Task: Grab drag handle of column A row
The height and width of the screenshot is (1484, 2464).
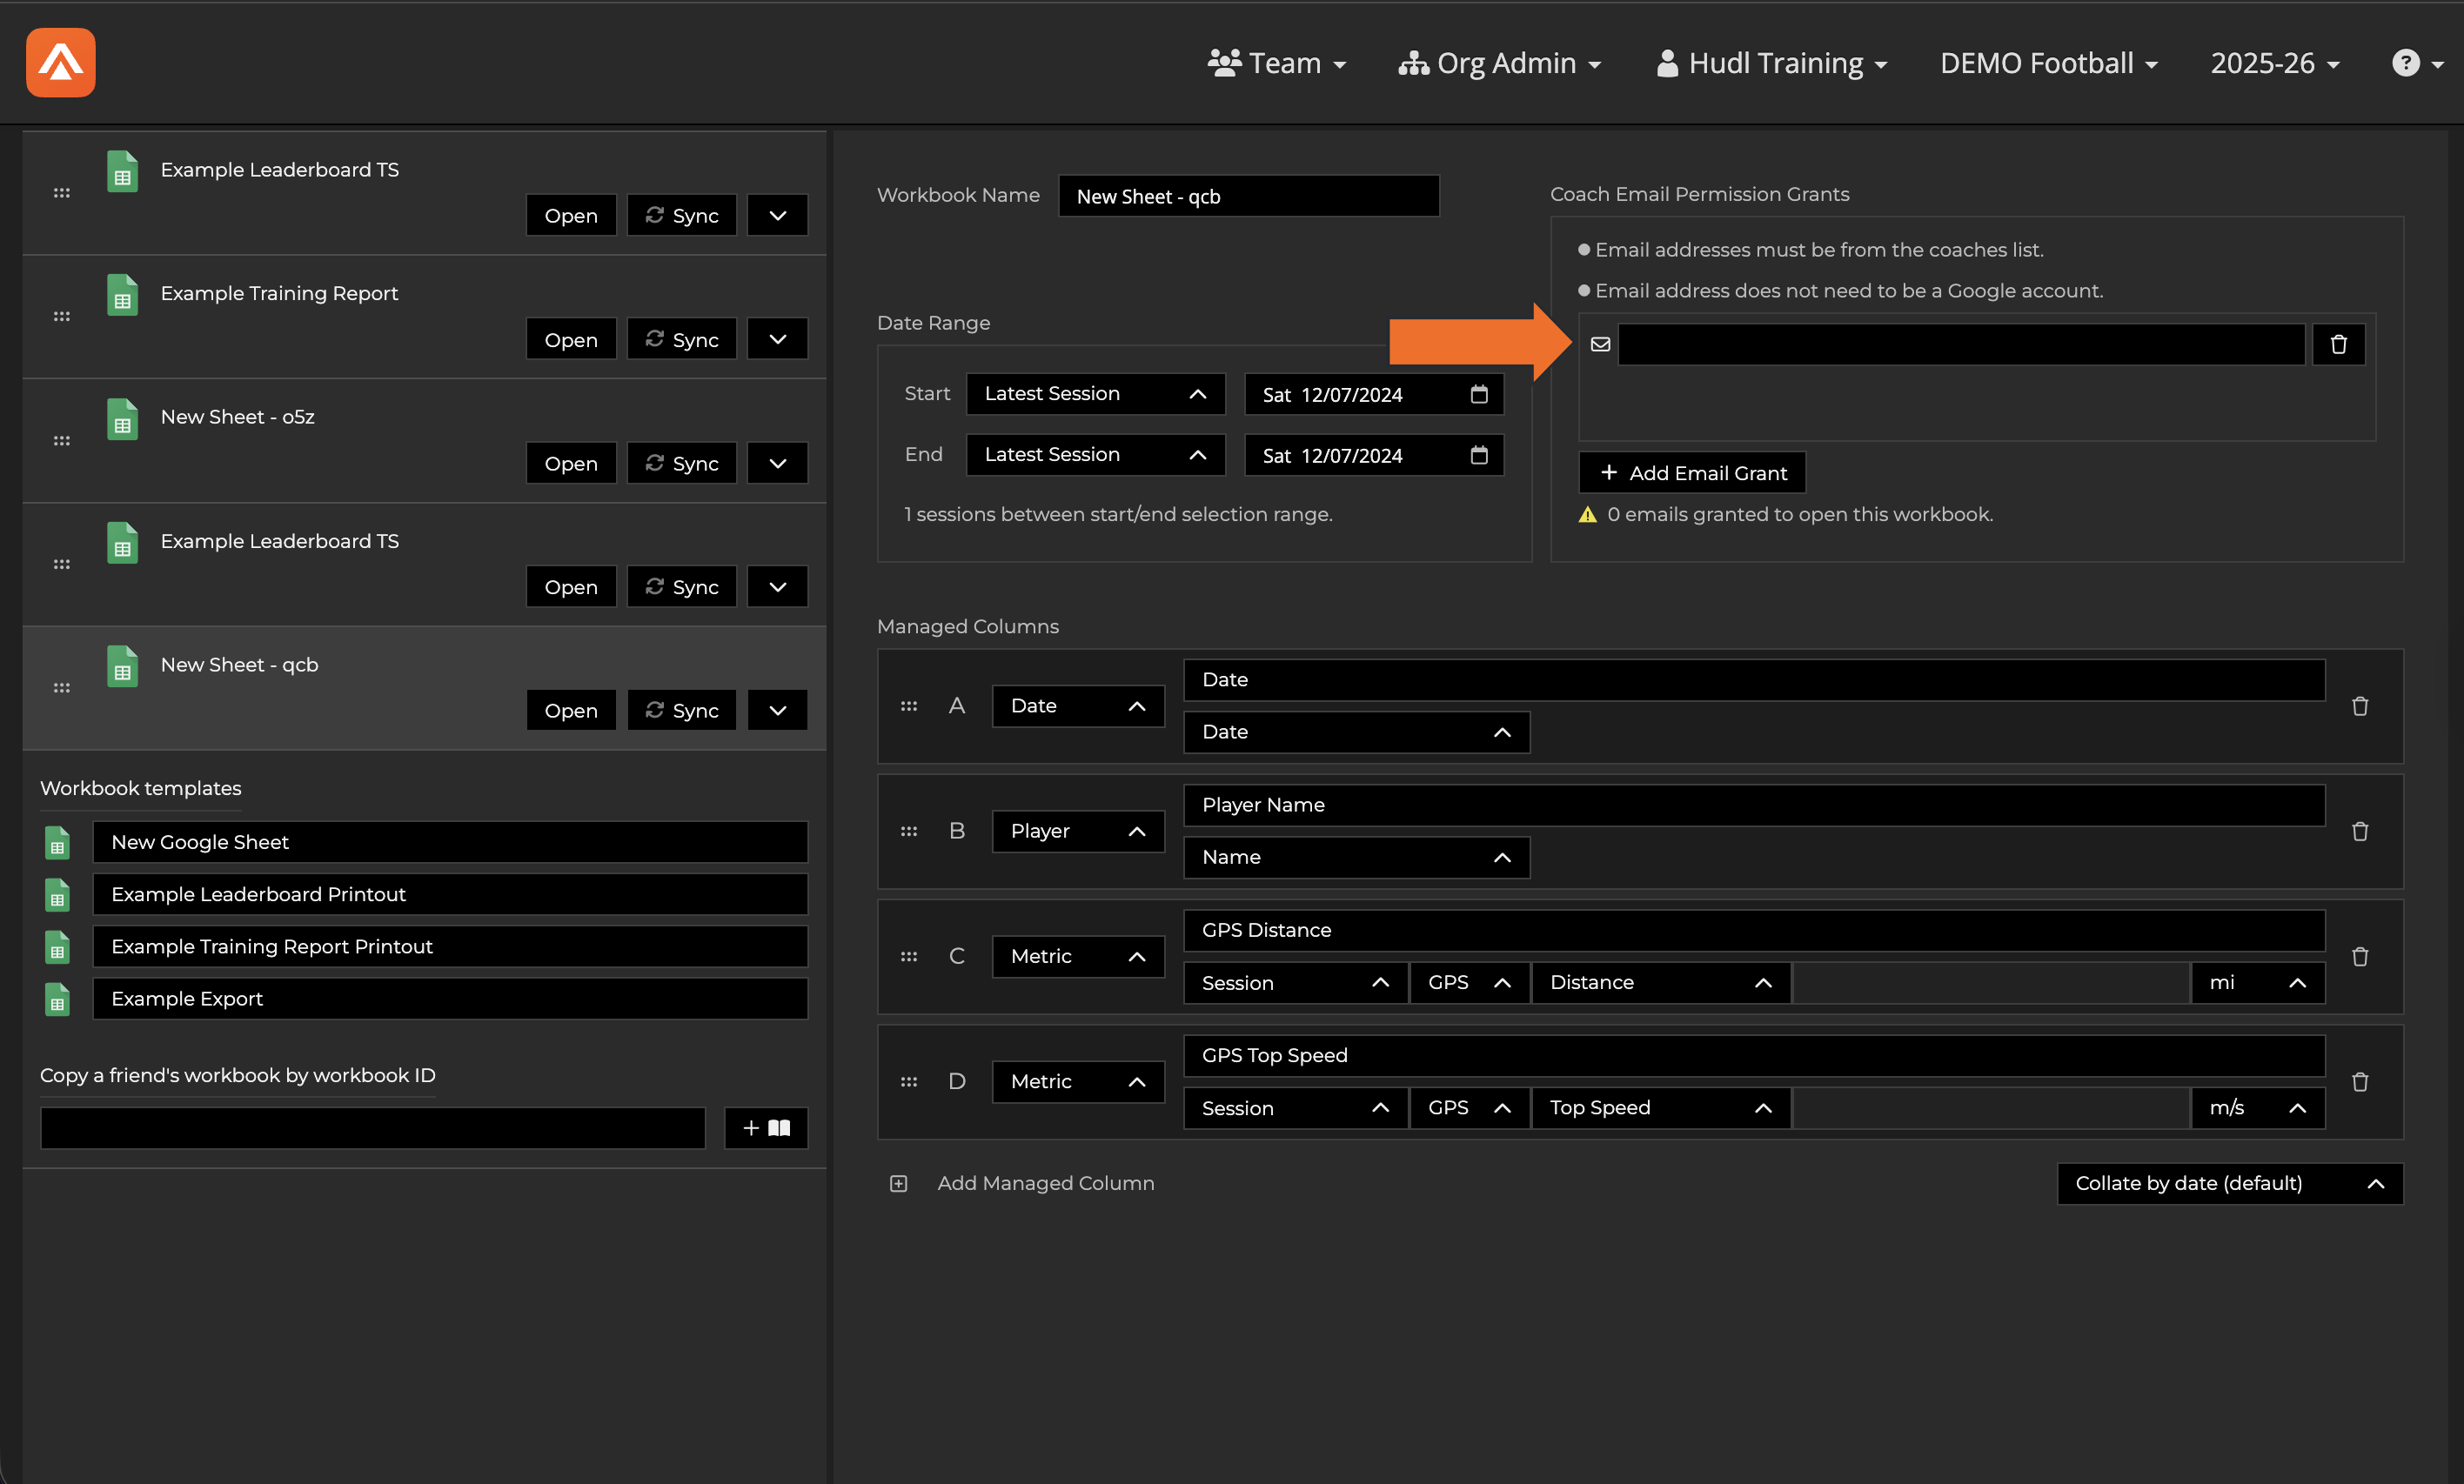Action: click(x=908, y=706)
